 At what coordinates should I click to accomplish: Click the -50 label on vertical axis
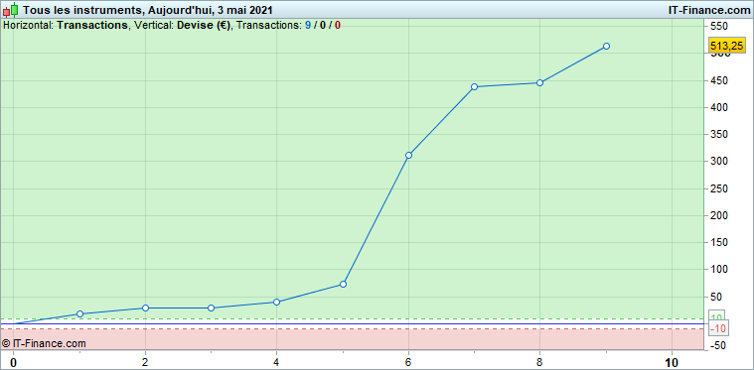click(719, 345)
